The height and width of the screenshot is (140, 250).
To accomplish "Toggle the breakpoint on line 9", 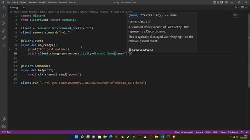I will (x=10, y=49).
